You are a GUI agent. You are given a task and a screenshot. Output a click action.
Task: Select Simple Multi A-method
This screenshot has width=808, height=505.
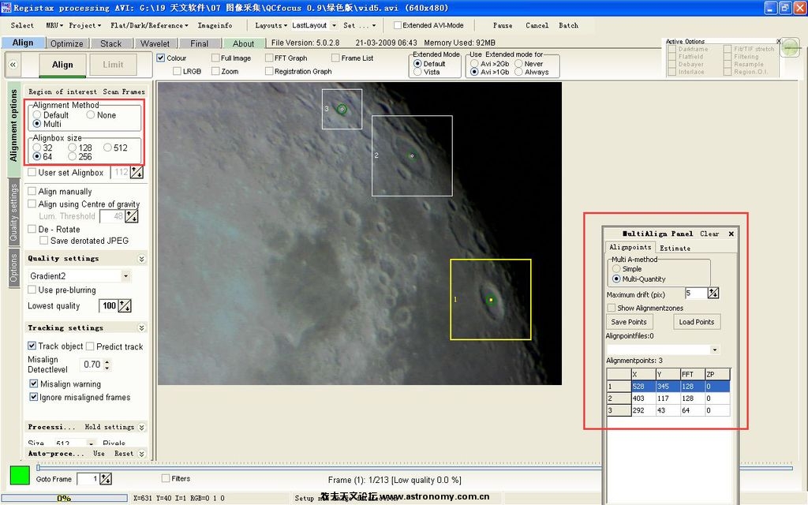pyautogui.click(x=616, y=269)
